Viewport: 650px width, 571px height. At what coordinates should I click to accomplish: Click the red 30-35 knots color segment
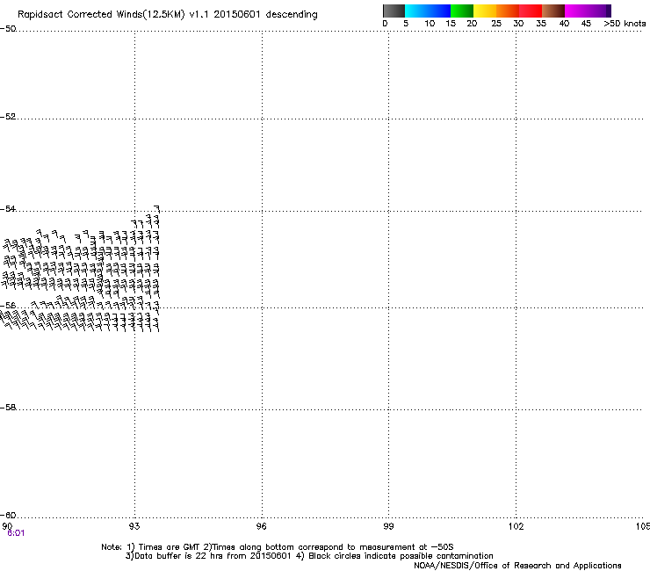[531, 11]
